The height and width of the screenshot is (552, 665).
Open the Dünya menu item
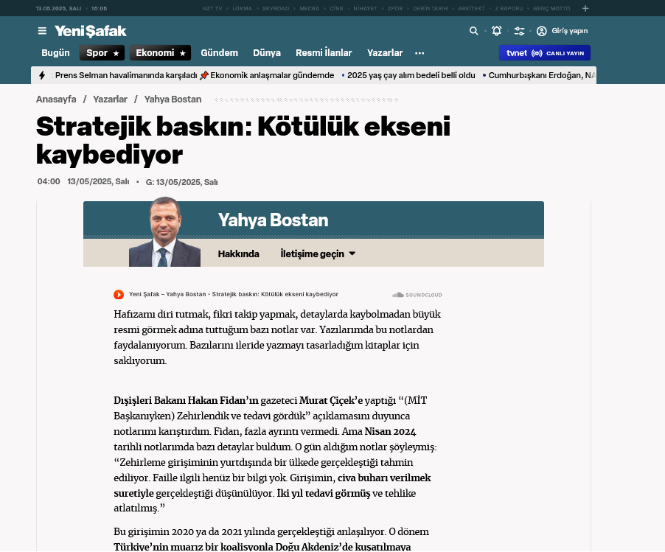click(266, 53)
